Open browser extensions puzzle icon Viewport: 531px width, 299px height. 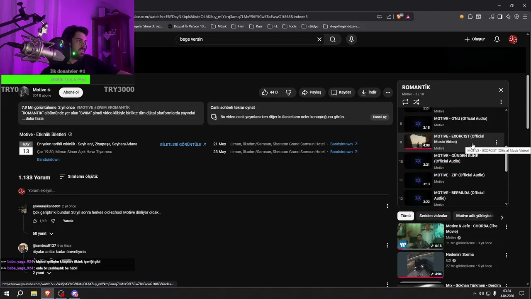point(470,17)
